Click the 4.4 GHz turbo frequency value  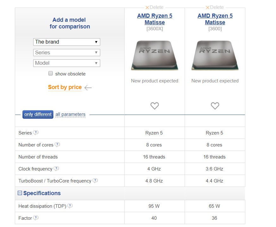(x=214, y=181)
